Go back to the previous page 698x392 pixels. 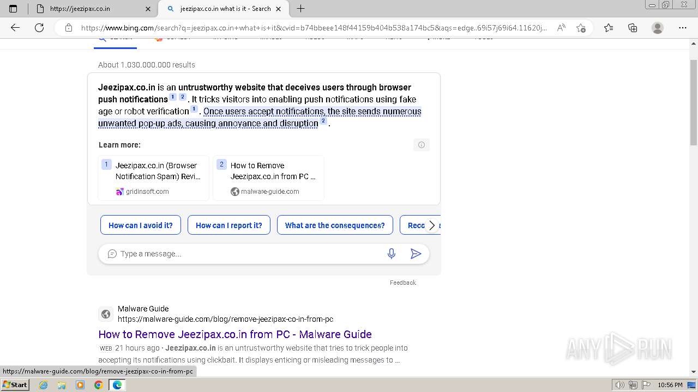[15, 28]
